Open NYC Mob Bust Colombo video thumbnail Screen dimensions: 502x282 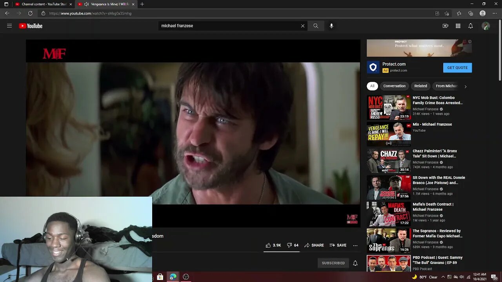click(x=389, y=107)
